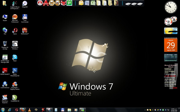Click the Detalle link in uptime gadget
The image size is (180, 112).
[175, 88]
